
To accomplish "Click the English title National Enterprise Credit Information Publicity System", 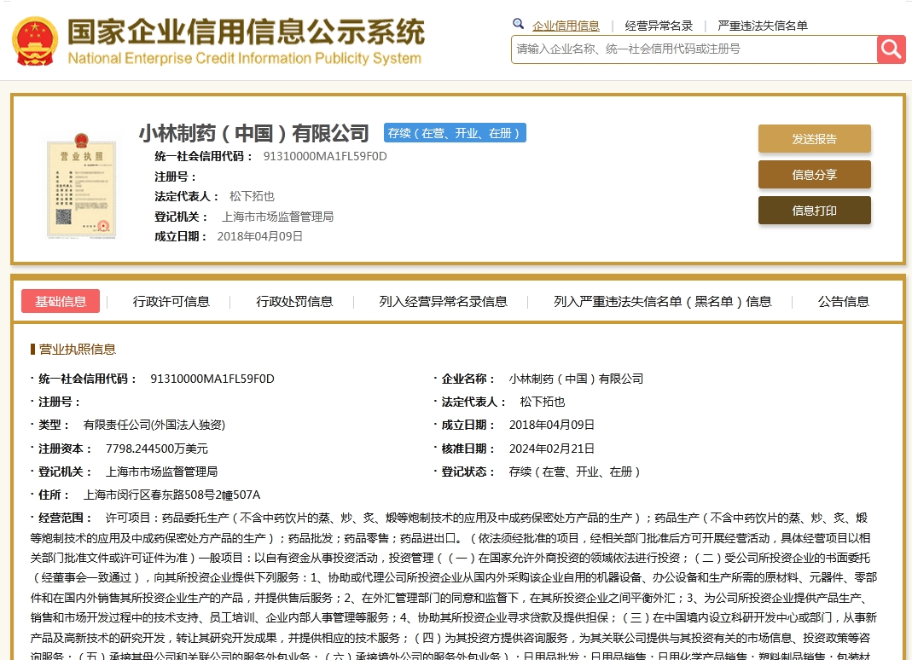I will 245,58.
